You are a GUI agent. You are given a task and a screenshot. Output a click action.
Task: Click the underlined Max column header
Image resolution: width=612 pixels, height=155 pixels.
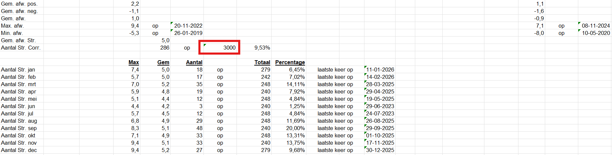(134, 62)
